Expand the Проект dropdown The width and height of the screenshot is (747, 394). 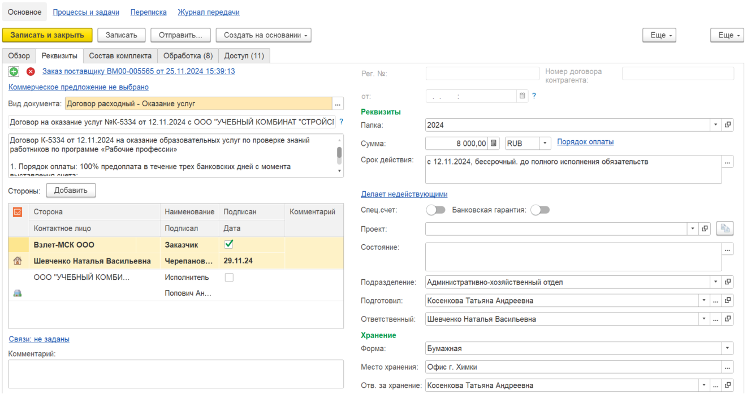coord(693,229)
